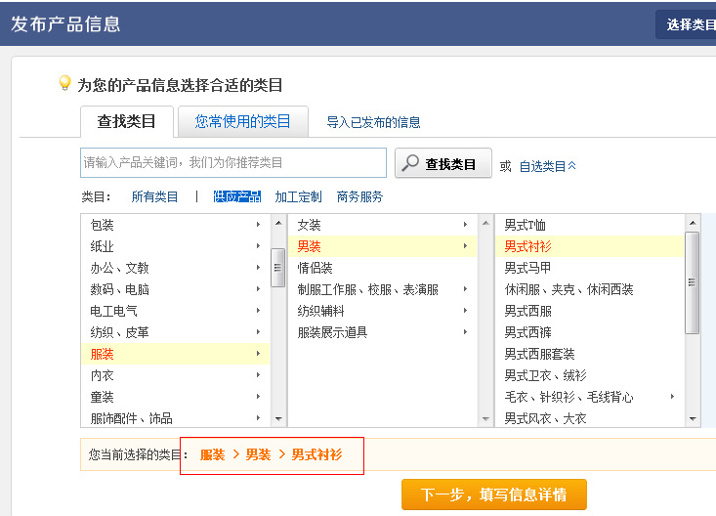Select the 所有类目 filter link

click(x=154, y=197)
